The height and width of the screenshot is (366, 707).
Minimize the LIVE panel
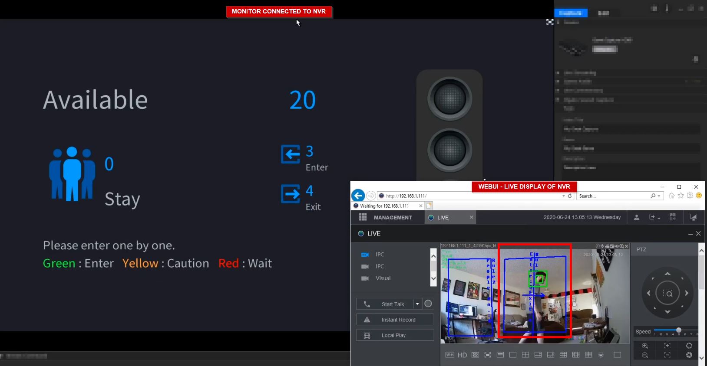point(690,234)
